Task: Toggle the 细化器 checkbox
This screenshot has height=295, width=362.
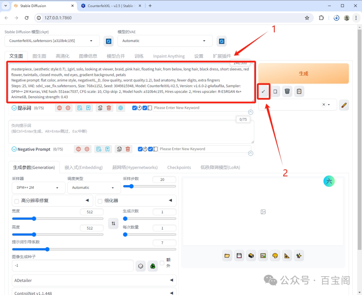Action: click(100, 201)
